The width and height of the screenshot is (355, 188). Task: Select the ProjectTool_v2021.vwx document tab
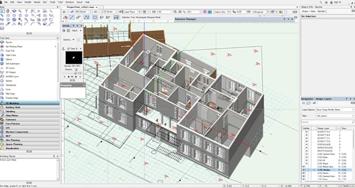pyautogui.click(x=82, y=7)
